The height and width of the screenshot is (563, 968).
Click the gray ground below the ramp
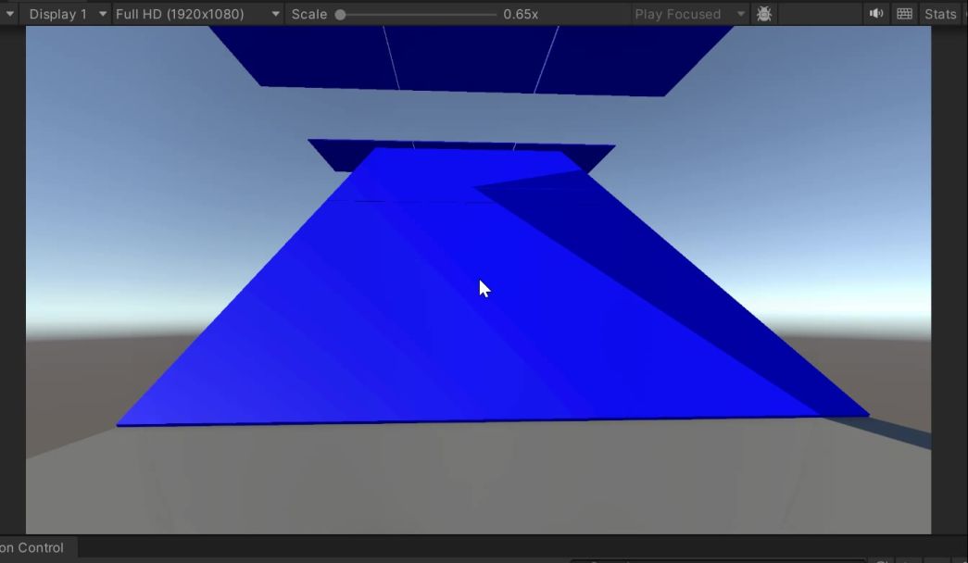coord(463,482)
